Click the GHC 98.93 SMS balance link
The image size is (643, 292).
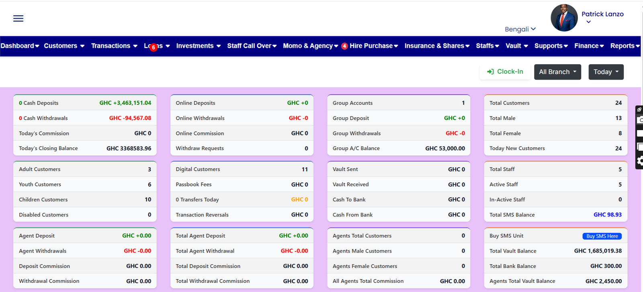[607, 215]
